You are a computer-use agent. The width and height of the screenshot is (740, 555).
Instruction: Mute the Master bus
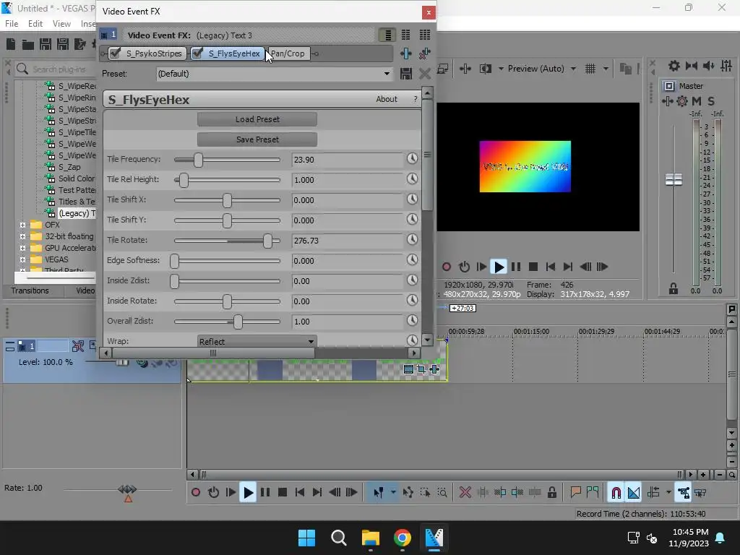[697, 101]
